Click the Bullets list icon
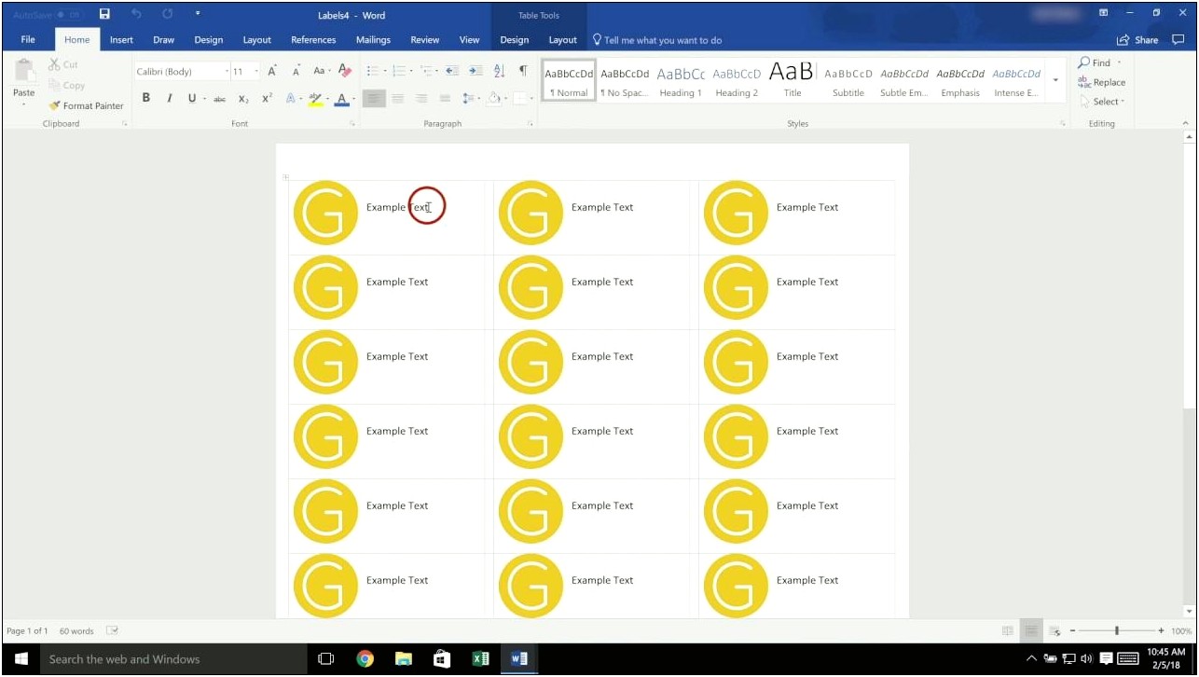Screen dimensions: 1199x677 372,71
